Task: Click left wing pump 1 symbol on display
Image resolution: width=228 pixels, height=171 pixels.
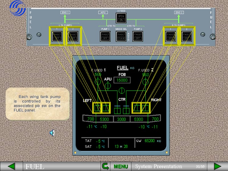Action: (x=97, y=108)
